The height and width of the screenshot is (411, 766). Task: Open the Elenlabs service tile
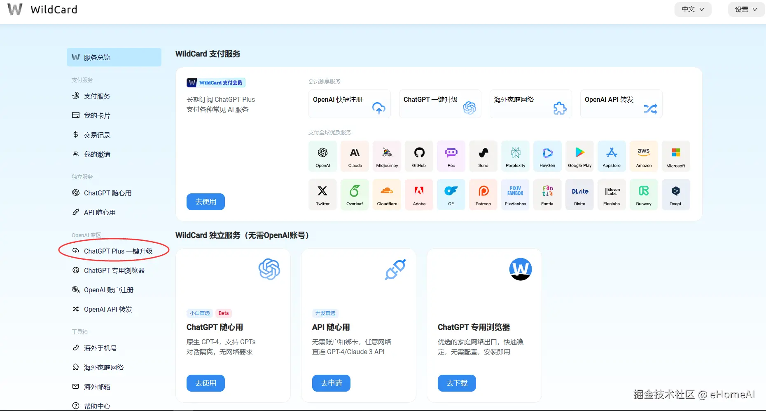pyautogui.click(x=612, y=194)
